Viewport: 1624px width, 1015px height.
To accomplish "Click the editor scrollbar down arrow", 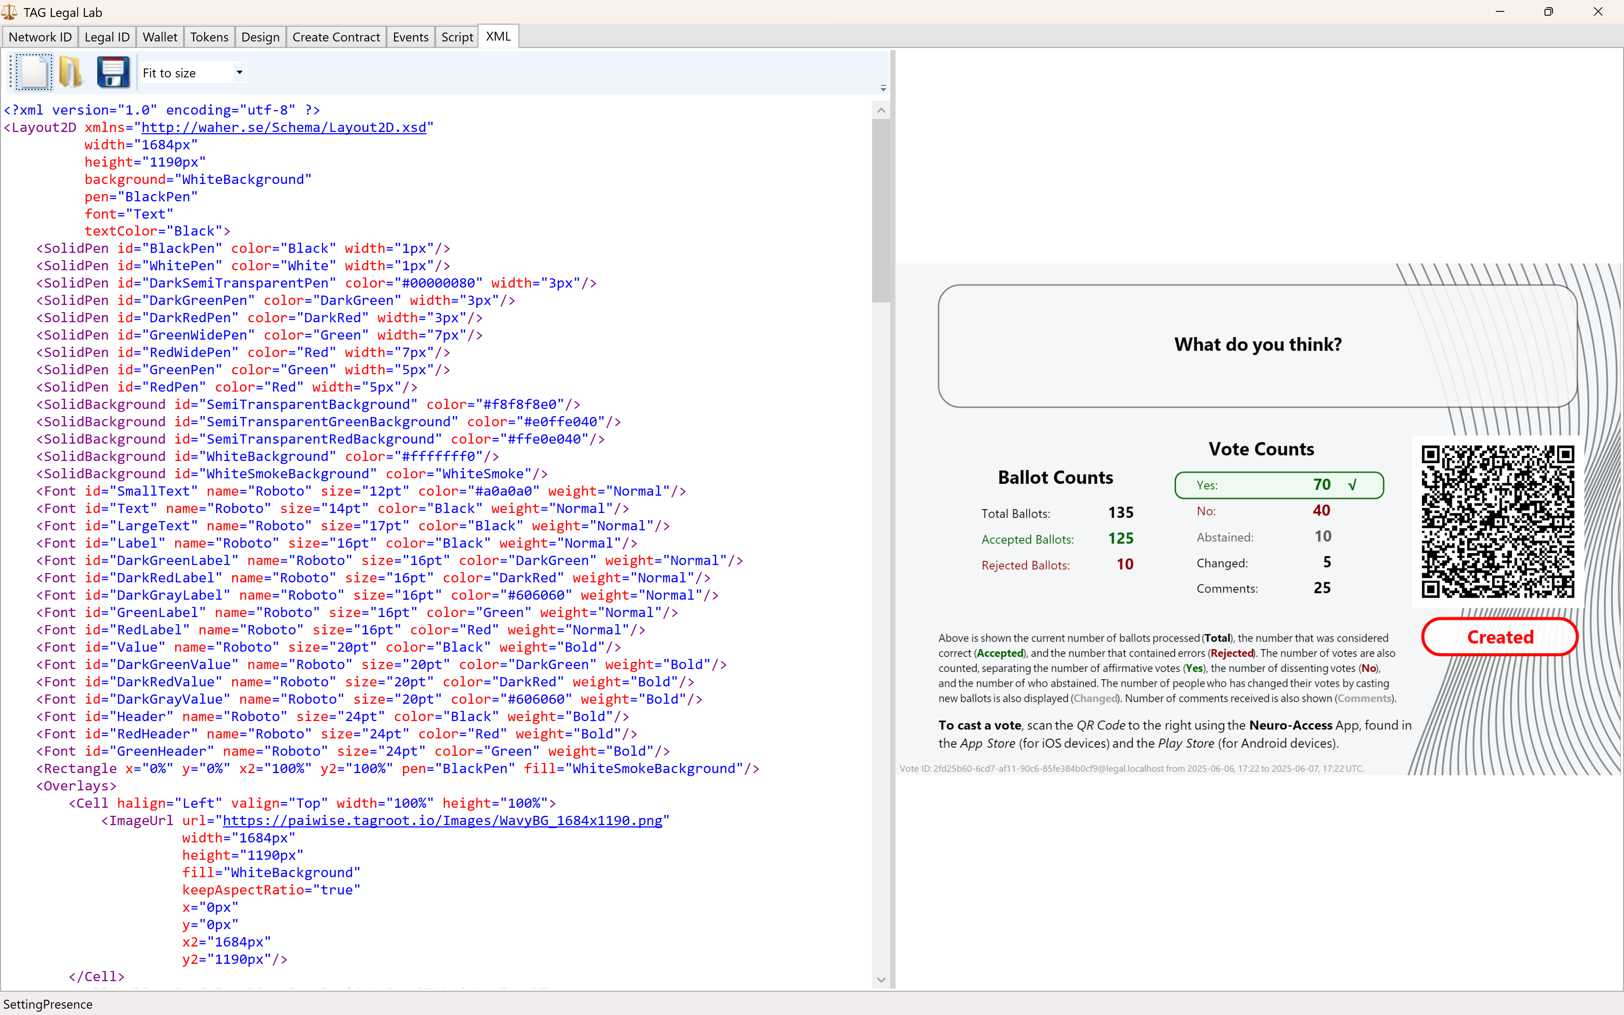I will (881, 979).
